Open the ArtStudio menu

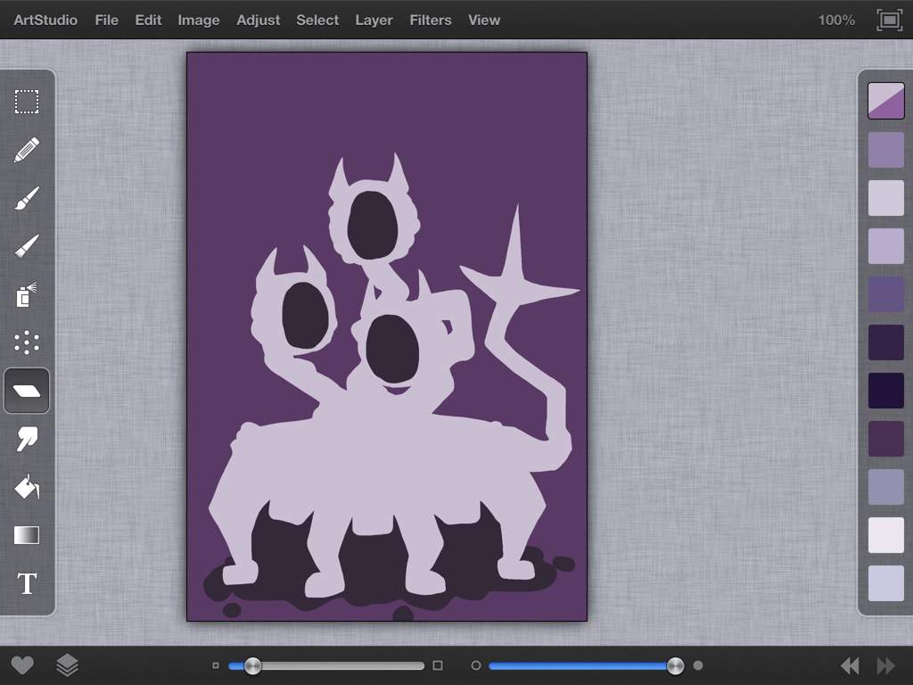click(x=45, y=20)
